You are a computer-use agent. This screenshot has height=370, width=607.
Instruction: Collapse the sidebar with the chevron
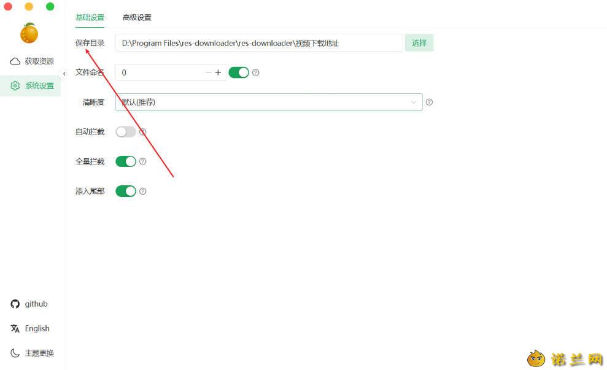point(64,74)
